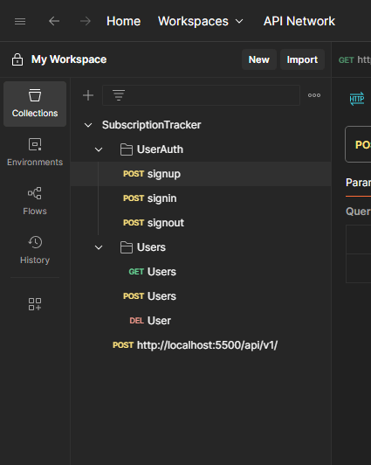
Task: Open API Network
Action: (x=299, y=21)
